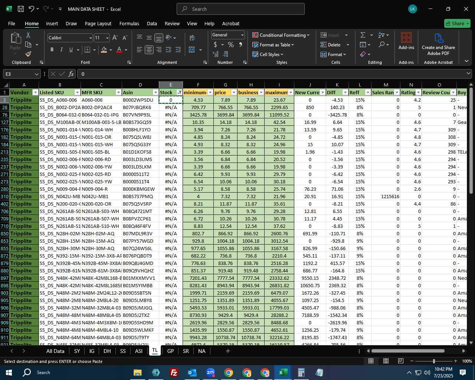Toggle Bottom Align
The height and width of the screenshot is (380, 475).
(x=159, y=38)
